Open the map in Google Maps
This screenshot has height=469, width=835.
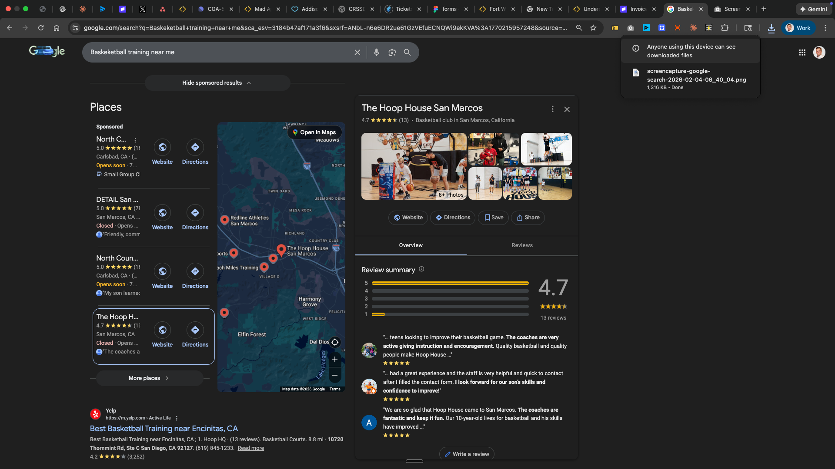pos(314,132)
